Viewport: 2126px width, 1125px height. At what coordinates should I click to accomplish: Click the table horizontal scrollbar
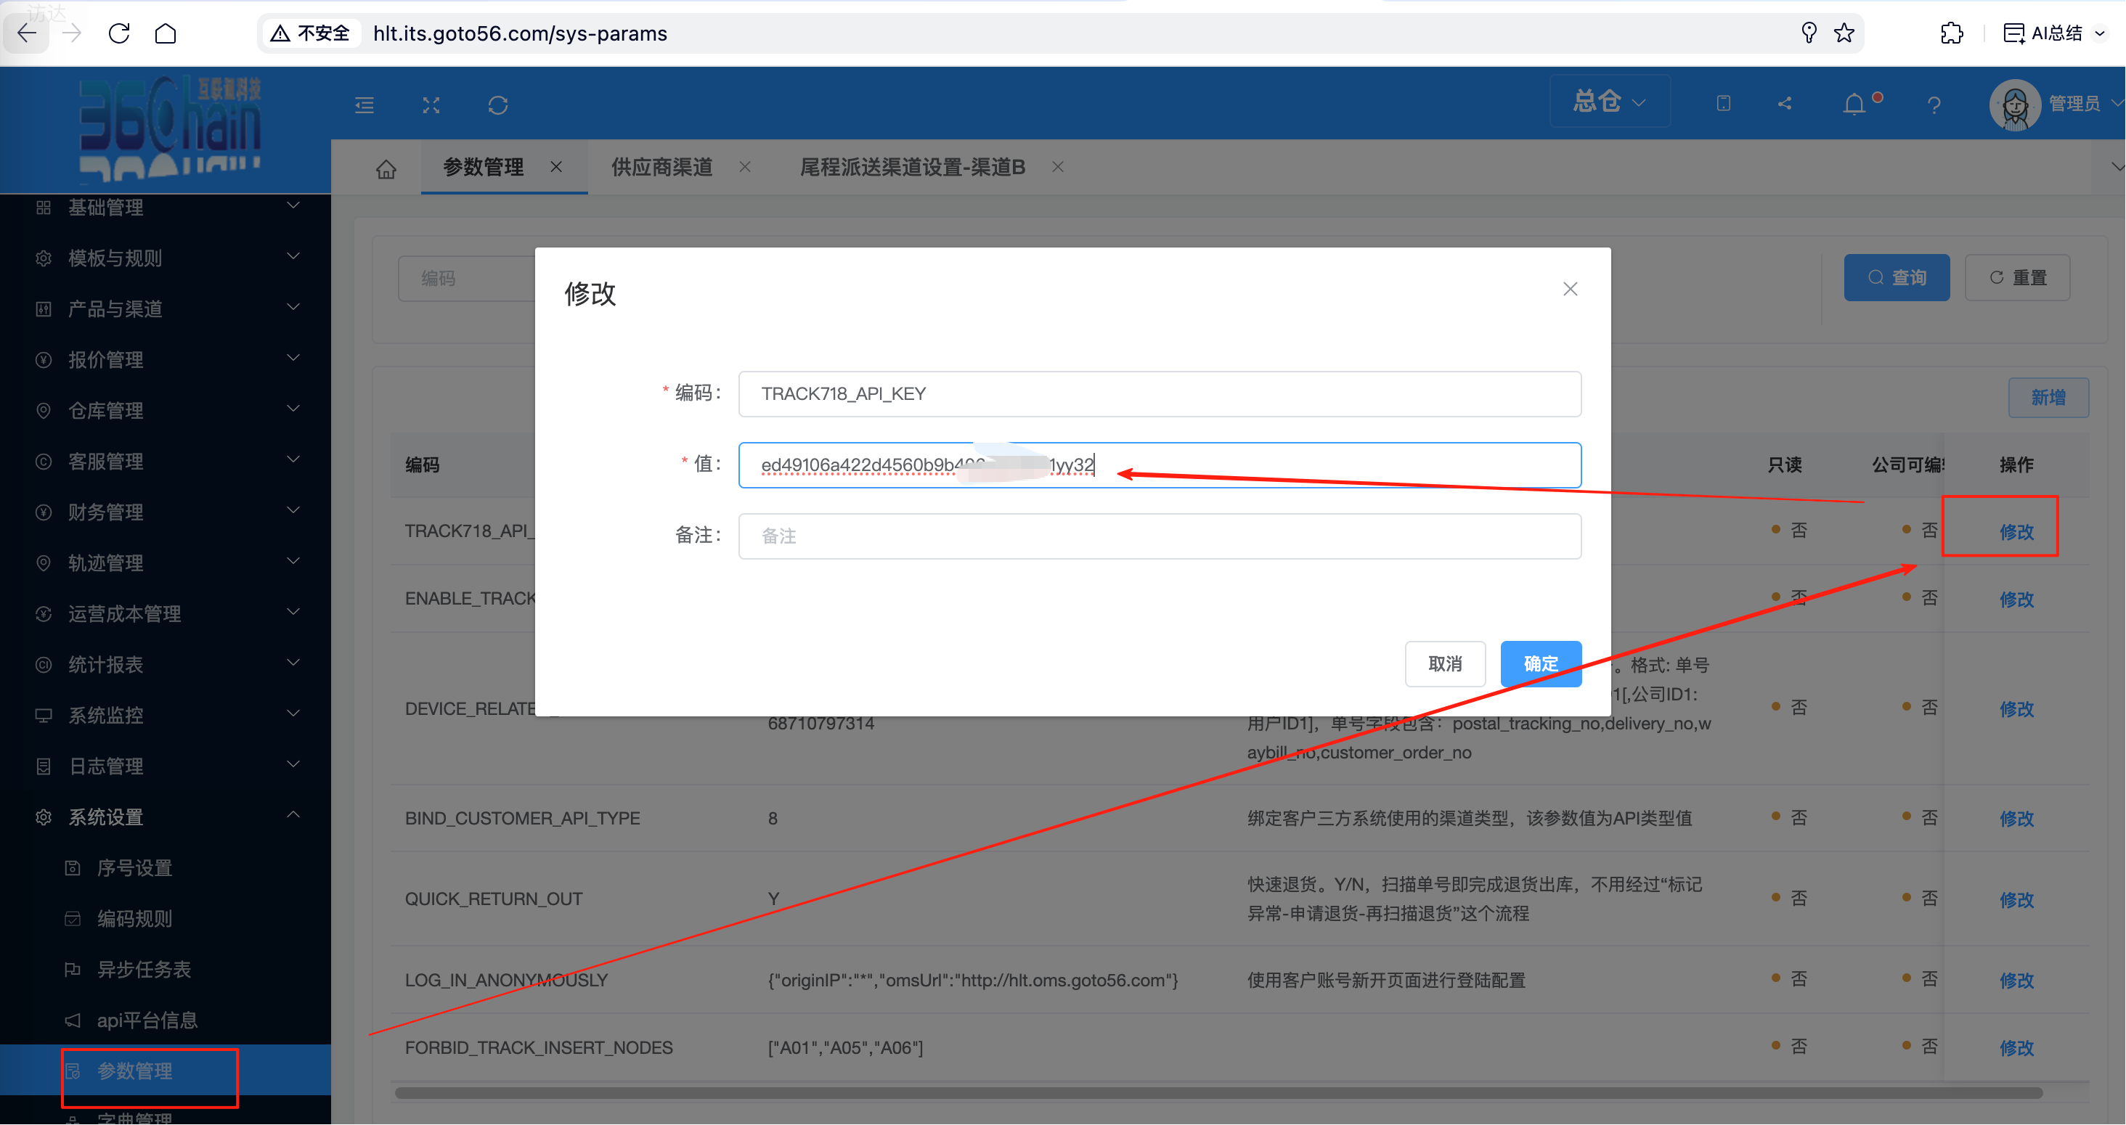1218,1093
